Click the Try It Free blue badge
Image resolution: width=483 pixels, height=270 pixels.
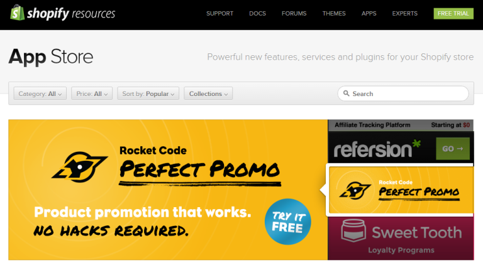coord(287,222)
